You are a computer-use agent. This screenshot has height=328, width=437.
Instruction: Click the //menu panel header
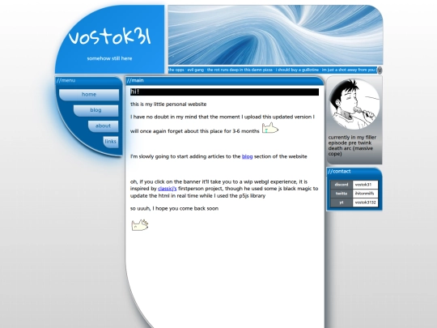89,81
